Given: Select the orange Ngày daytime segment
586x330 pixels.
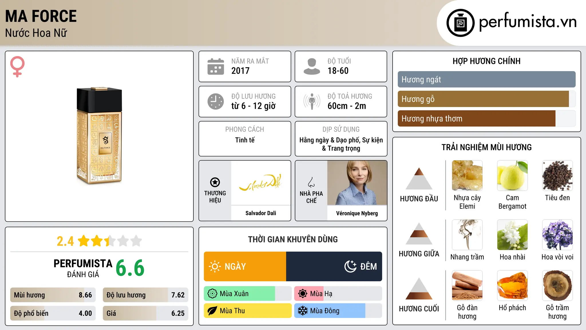Looking at the screenshot, I should (245, 266).
